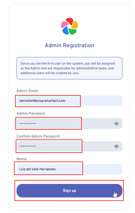Screen dimensions: 135x213
Task: Click the red petal of the logo
Action: (x=70, y=21)
